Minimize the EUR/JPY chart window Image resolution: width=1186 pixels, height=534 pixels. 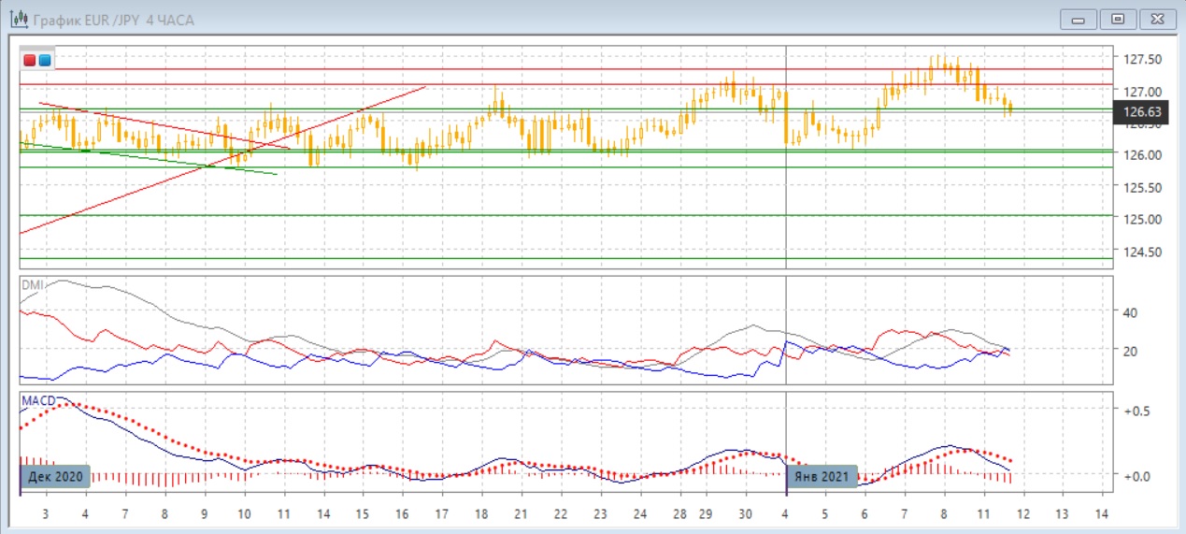(1081, 19)
